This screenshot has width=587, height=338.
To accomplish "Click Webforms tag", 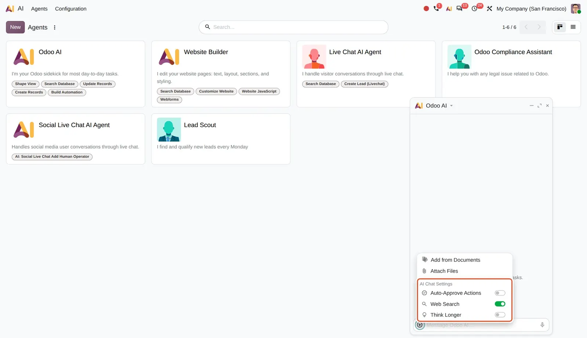I will [x=169, y=100].
